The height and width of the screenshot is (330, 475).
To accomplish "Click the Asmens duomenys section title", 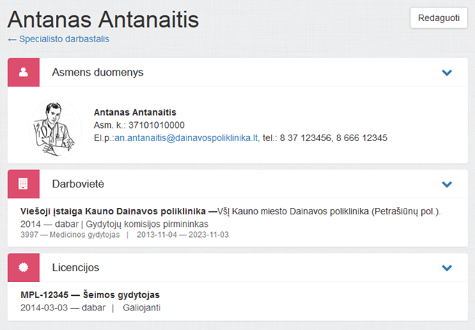I will [x=98, y=73].
